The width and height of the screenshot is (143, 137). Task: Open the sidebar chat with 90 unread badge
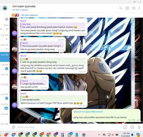click(x=5, y=106)
